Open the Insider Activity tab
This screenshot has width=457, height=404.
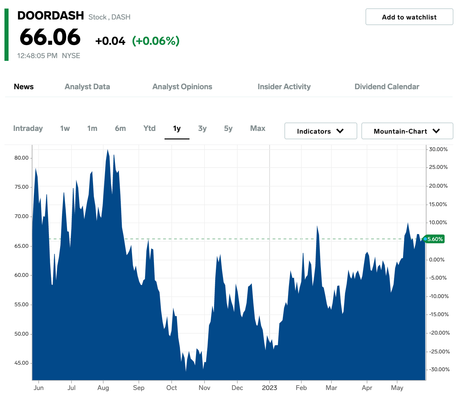click(284, 86)
